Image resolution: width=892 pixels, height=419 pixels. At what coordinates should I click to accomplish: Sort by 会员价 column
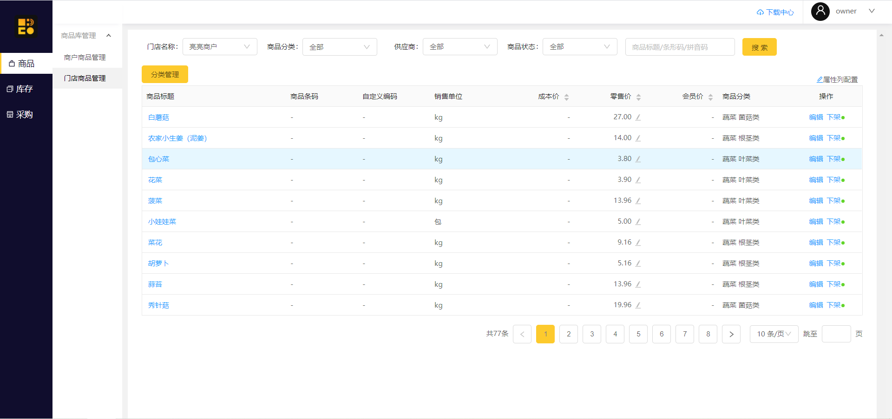[x=710, y=97]
